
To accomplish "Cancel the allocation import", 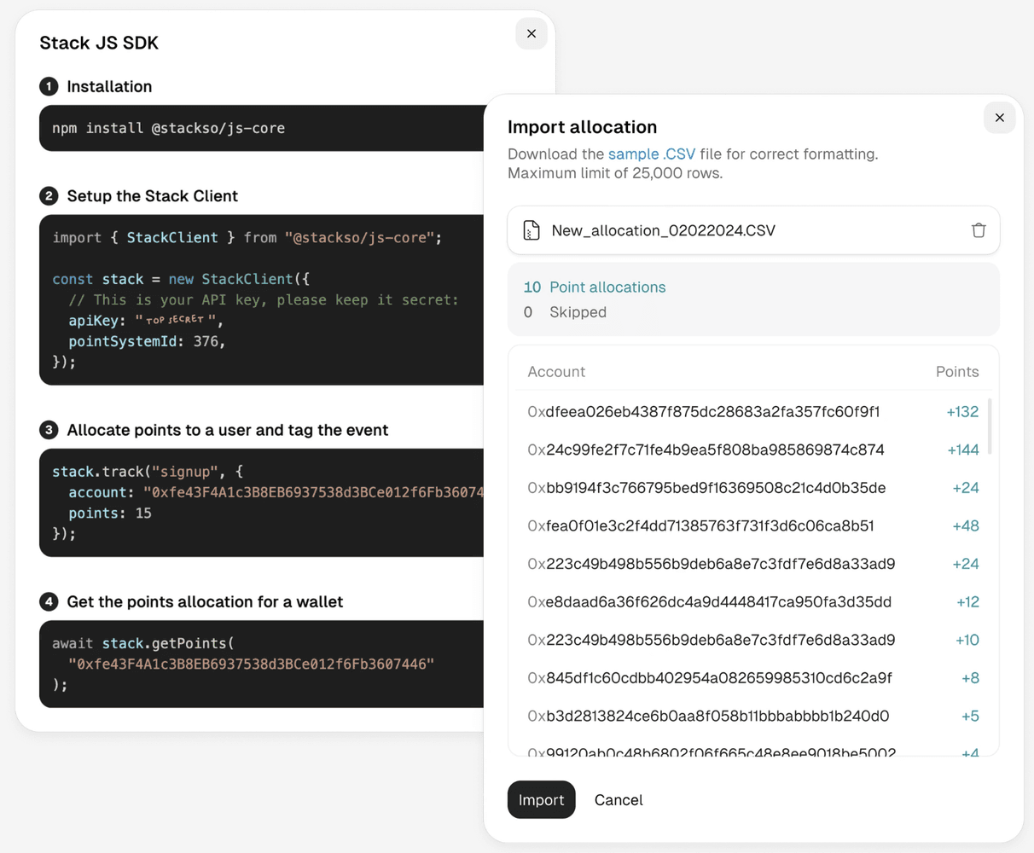I will pos(619,800).
